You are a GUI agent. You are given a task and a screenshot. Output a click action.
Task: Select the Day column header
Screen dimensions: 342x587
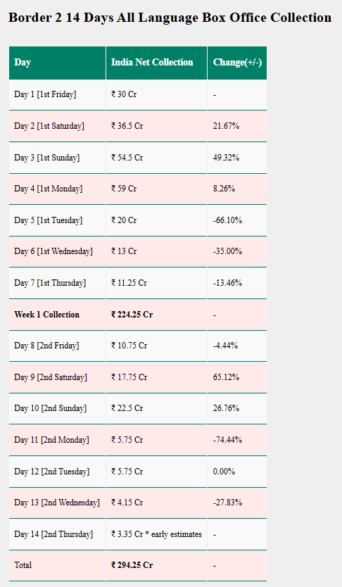coord(23,62)
